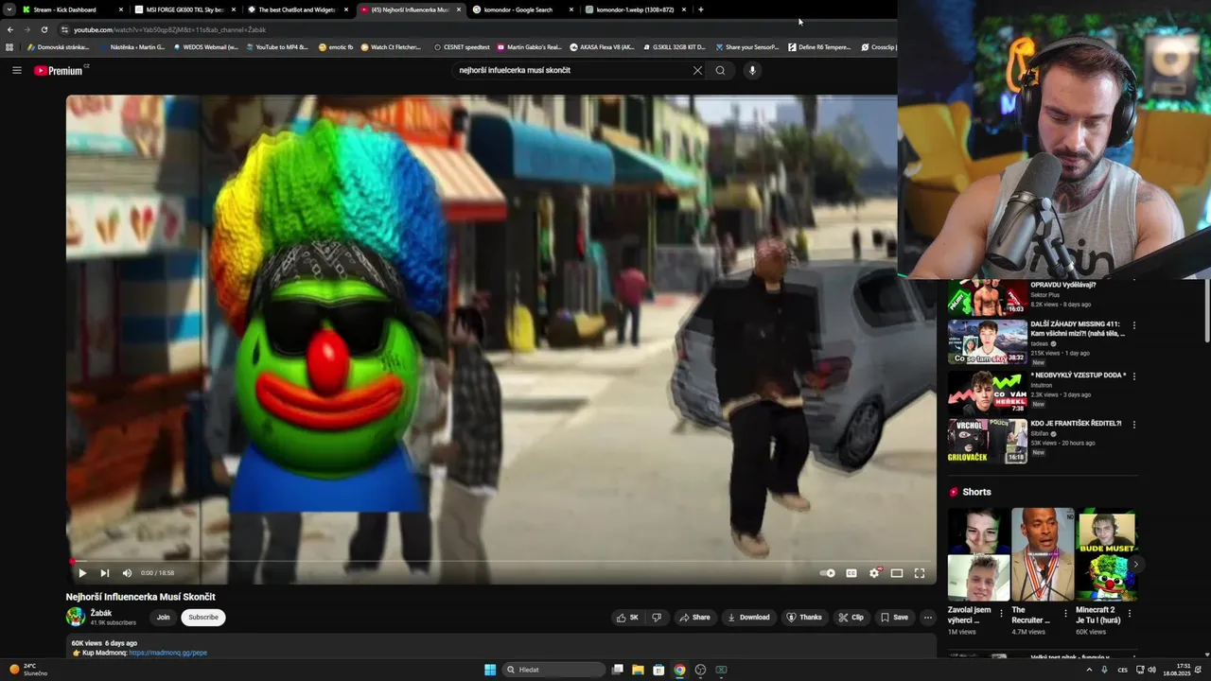Submit search with magnifier icon
The width and height of the screenshot is (1211, 681).
[720, 70]
